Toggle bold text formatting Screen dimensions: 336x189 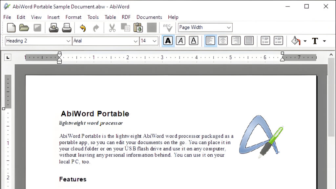pyautogui.click(x=168, y=41)
